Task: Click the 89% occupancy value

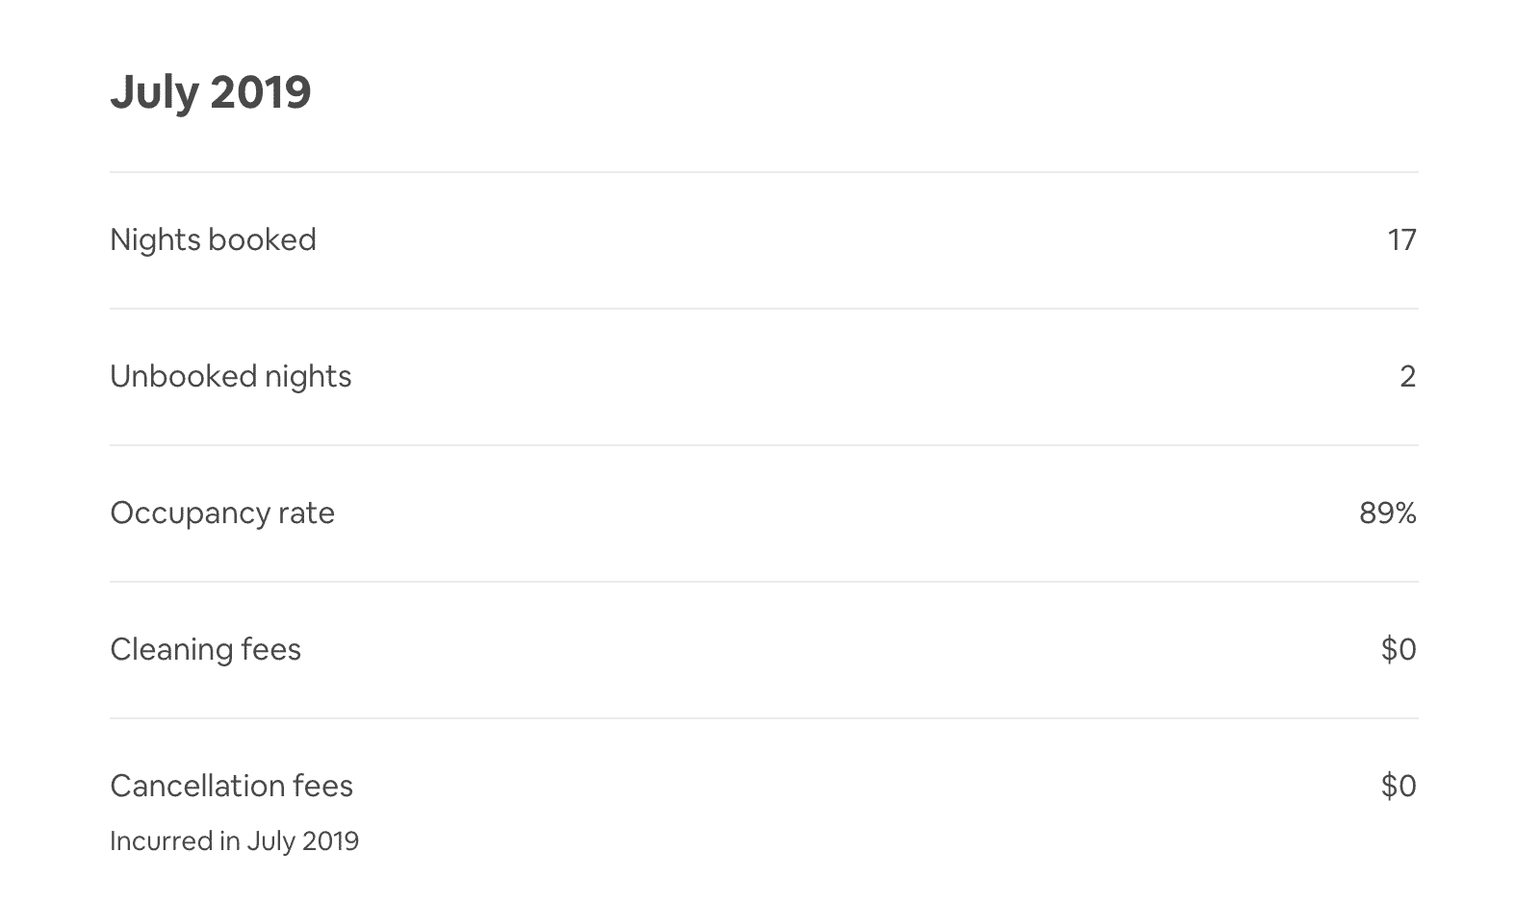Action: pyautogui.click(x=1388, y=513)
